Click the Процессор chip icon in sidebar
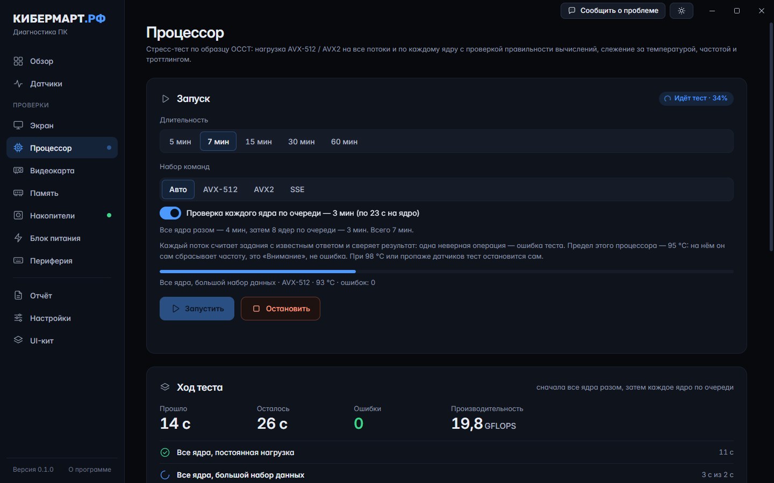The height and width of the screenshot is (483, 774). click(18, 148)
